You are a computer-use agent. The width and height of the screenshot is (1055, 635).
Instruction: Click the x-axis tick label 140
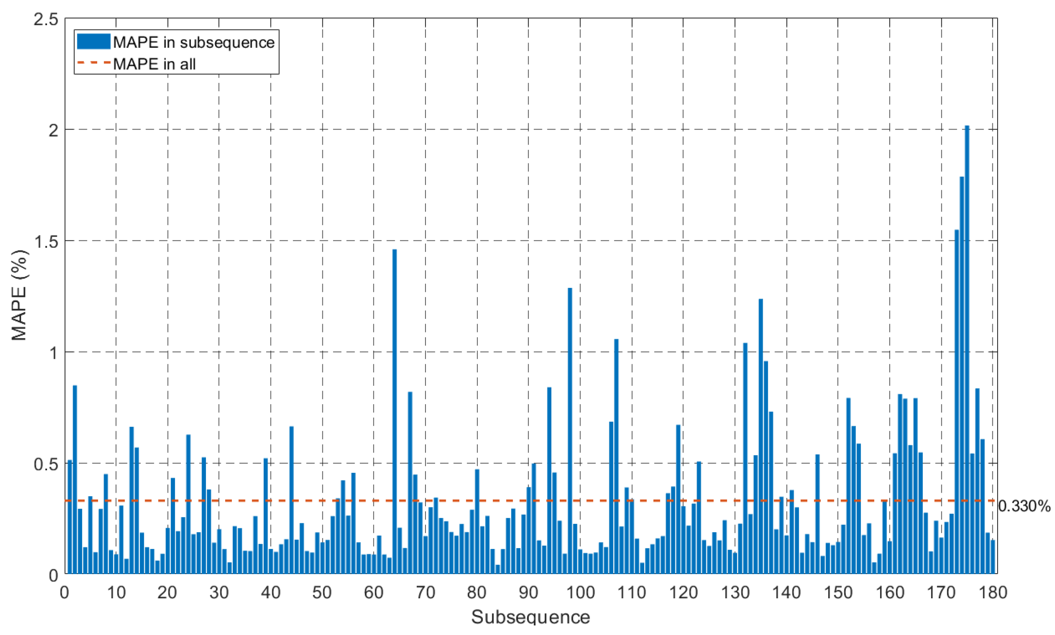(786, 592)
